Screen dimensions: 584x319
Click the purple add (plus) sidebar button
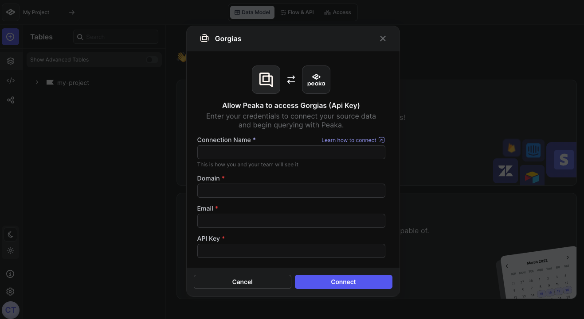tap(11, 37)
